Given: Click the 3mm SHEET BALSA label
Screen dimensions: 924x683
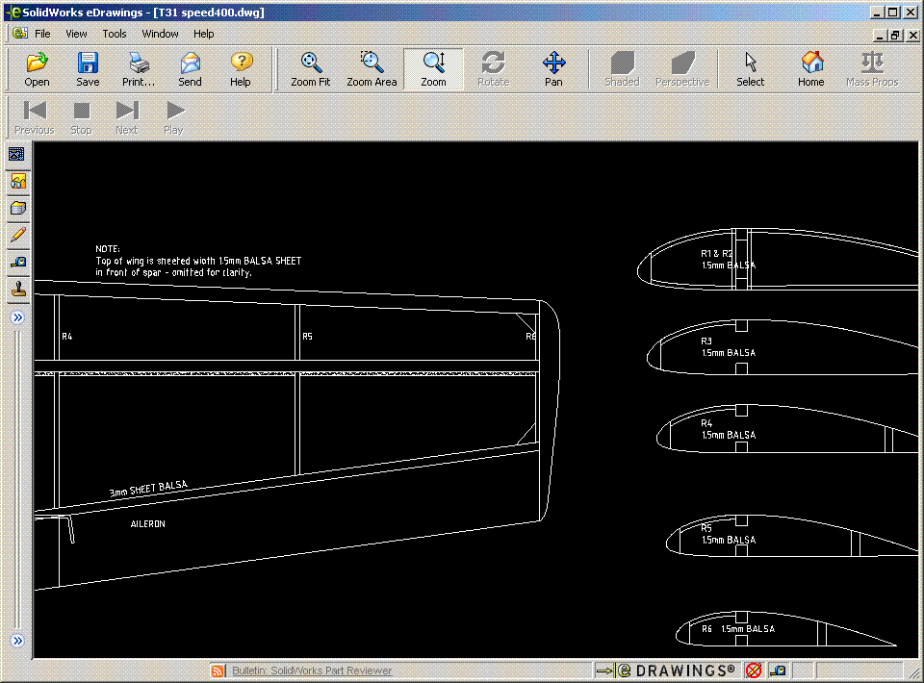Looking at the screenshot, I should point(148,488).
